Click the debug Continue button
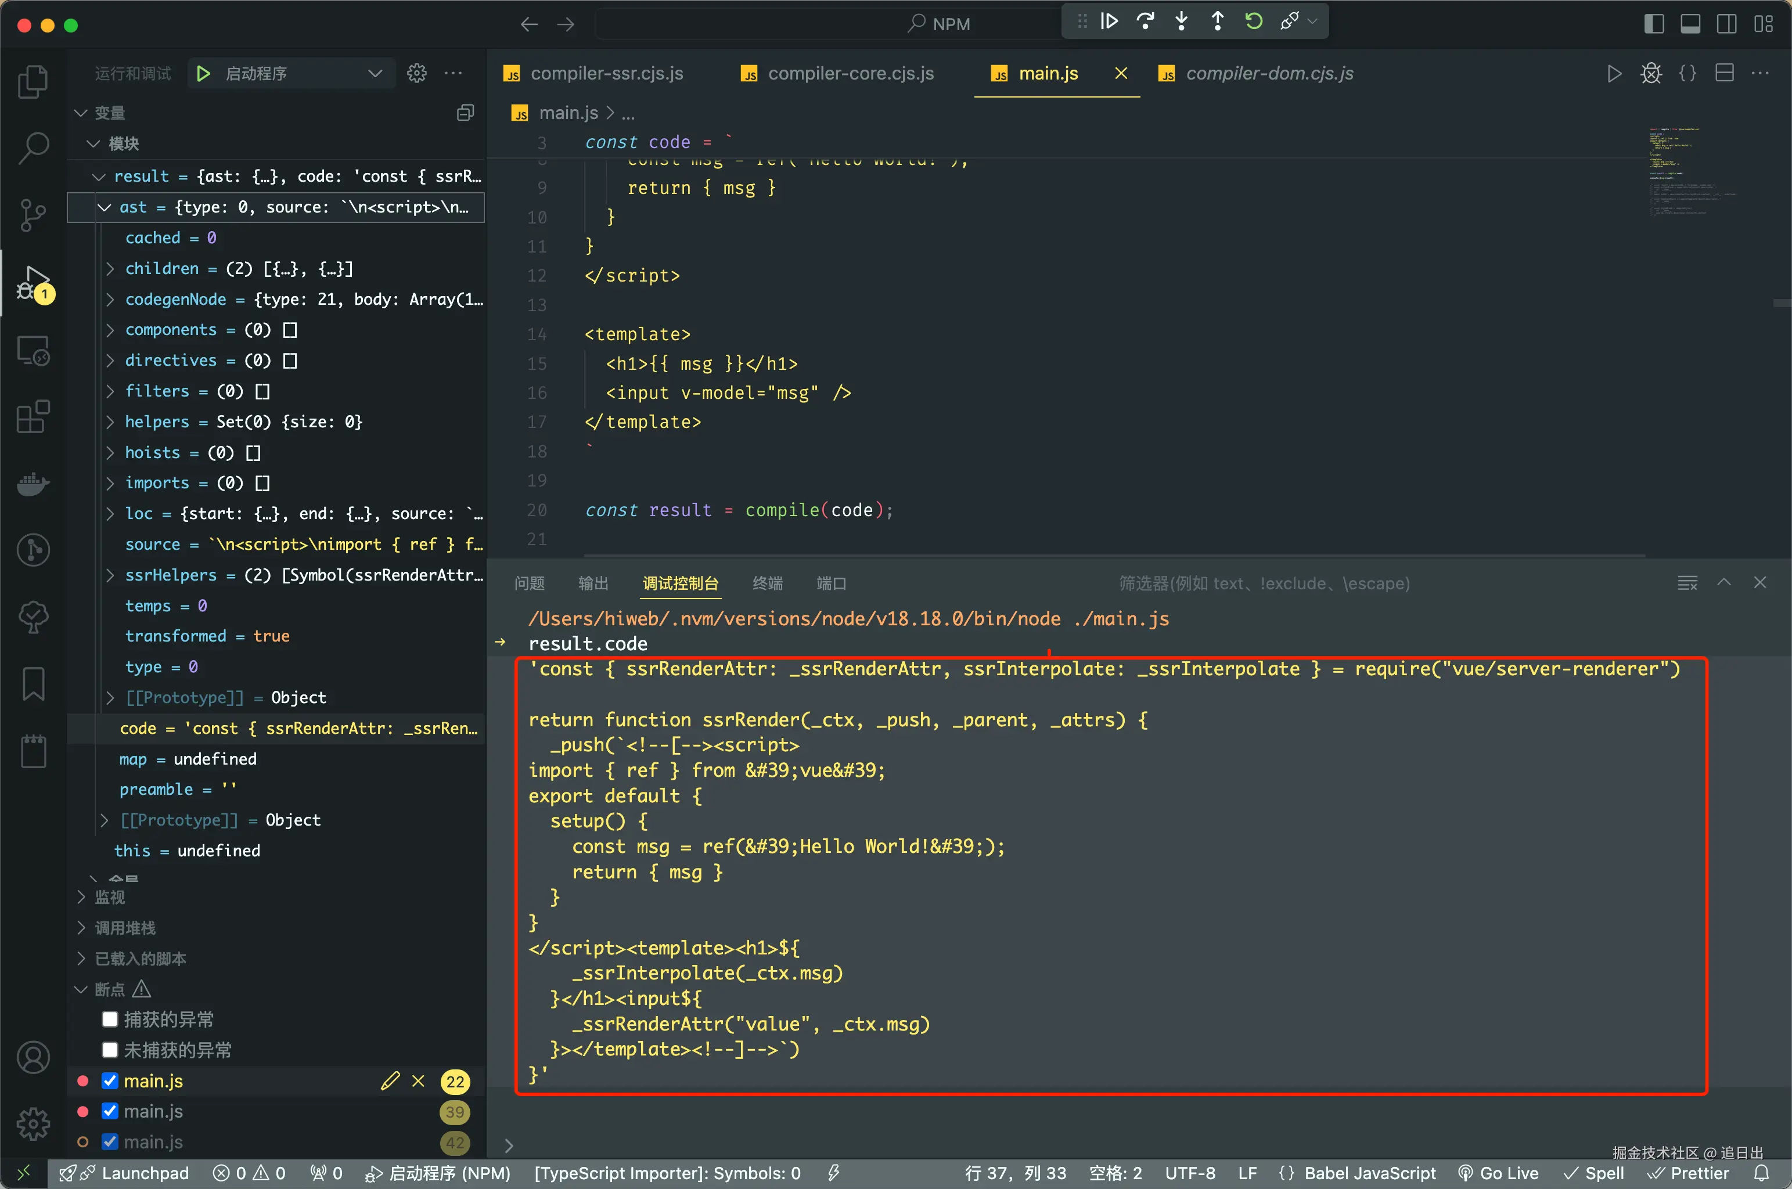The image size is (1792, 1189). (1109, 21)
